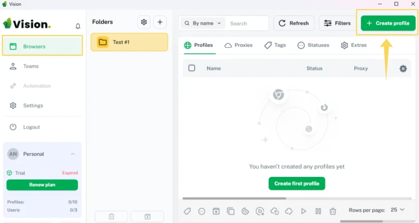419x223 pixels.
Task: Add a new folder with plus icon
Action: (x=160, y=22)
